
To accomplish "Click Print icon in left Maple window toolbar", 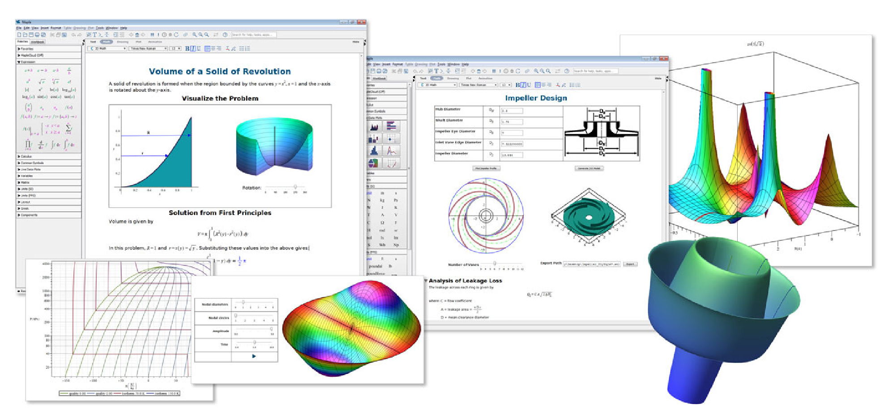I will (37, 34).
